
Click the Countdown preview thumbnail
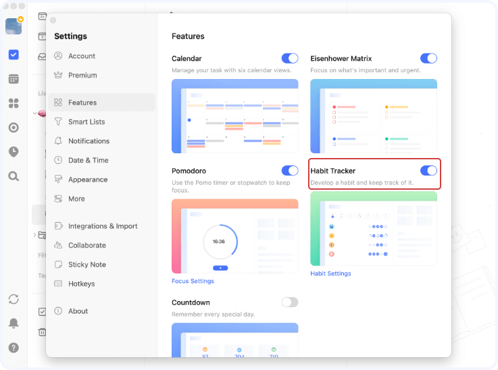coord(234,340)
